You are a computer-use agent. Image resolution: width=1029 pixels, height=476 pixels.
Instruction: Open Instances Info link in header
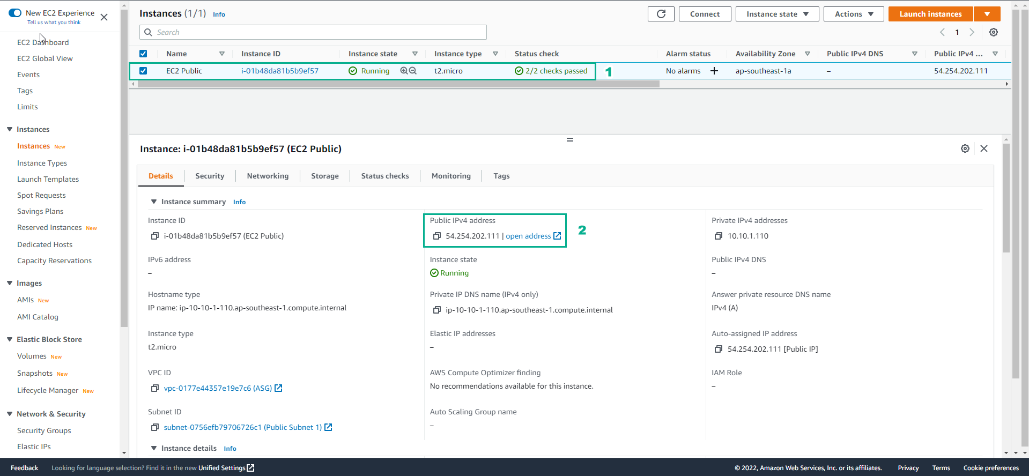[x=219, y=14]
